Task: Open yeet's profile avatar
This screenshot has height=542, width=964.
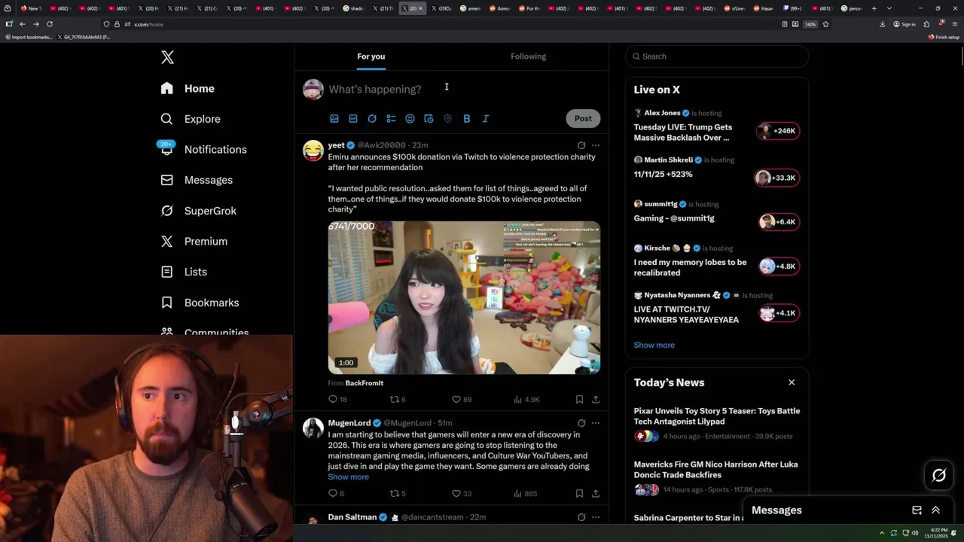Action: pos(313,150)
